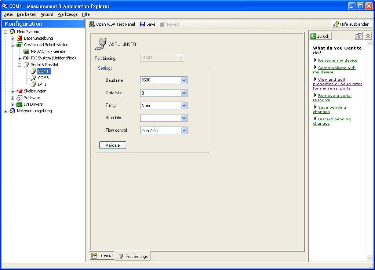Click help pane scrollbar up arrow
The image size is (375, 270).
pos(369,43)
